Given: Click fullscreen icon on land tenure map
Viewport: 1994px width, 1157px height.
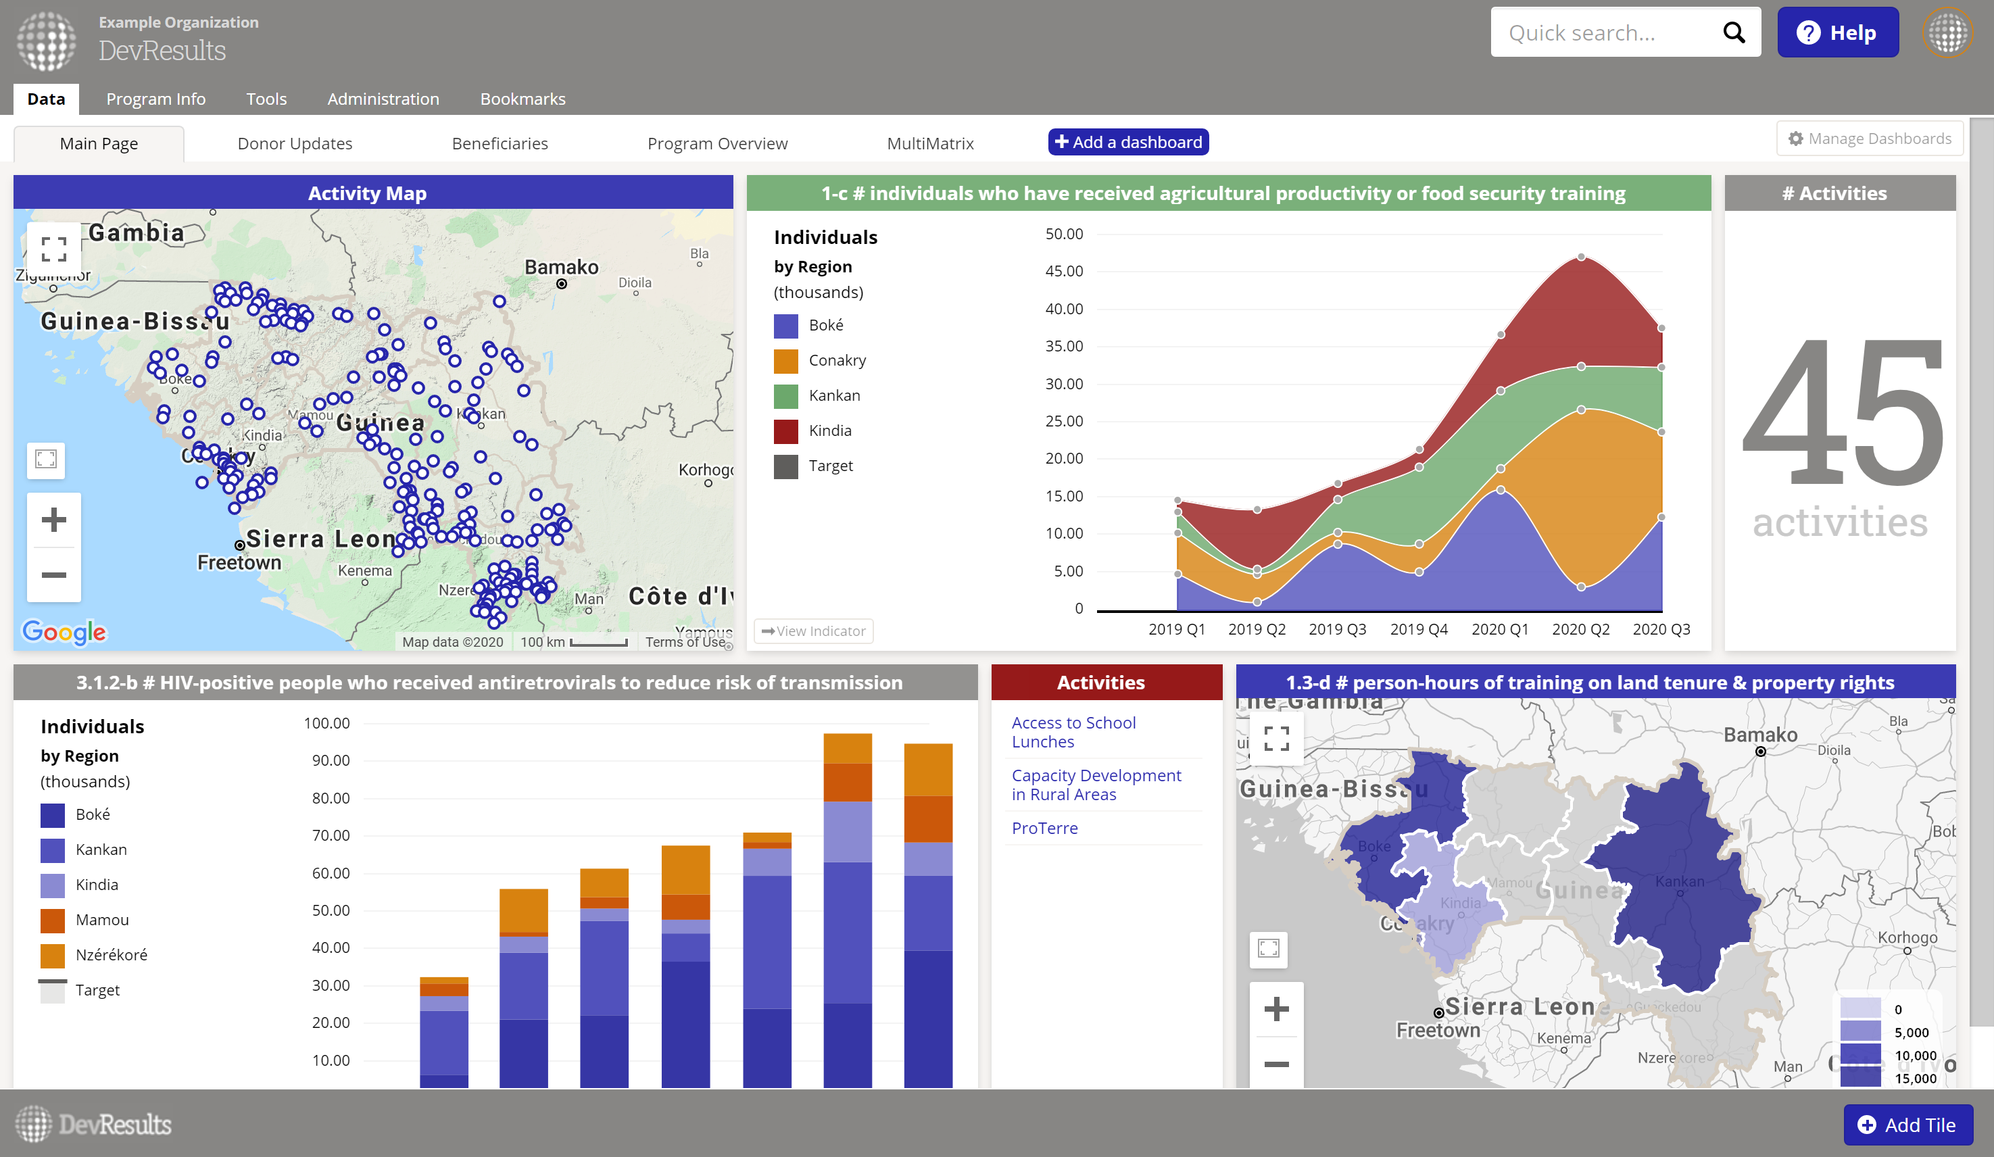Looking at the screenshot, I should (1275, 739).
